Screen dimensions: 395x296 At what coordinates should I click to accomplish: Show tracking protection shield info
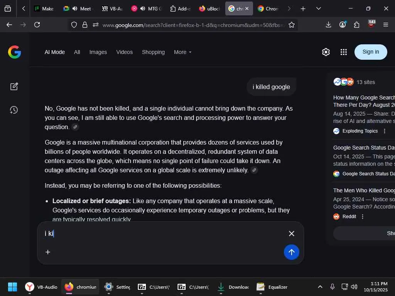tap(74, 25)
